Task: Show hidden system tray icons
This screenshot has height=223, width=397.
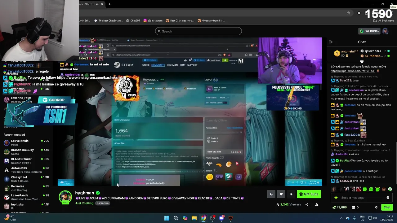Action: (x=341, y=218)
